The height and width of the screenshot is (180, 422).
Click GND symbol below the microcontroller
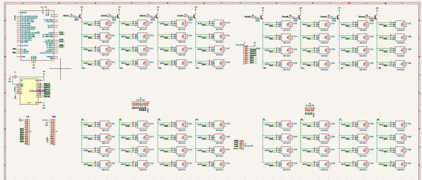pos(34,66)
